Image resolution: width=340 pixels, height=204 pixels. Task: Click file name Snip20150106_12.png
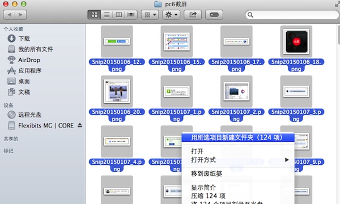(117, 65)
